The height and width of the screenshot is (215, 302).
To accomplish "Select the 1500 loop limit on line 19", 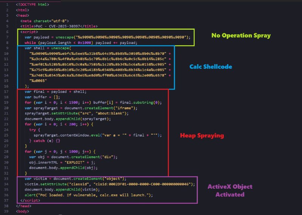I will (x=73, y=102).
